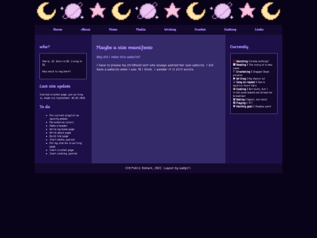Click 'My thesis lol' writing entry text
Viewport: 317px width, 238px height.
[x=257, y=79]
